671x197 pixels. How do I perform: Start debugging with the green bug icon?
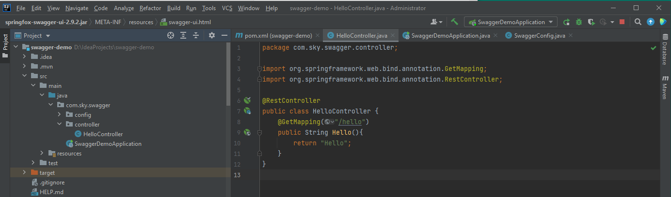click(x=579, y=22)
